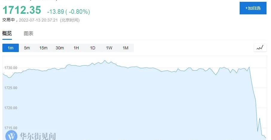Click the current price 1712.35
This screenshot has height=140, width=271.
click(x=22, y=10)
